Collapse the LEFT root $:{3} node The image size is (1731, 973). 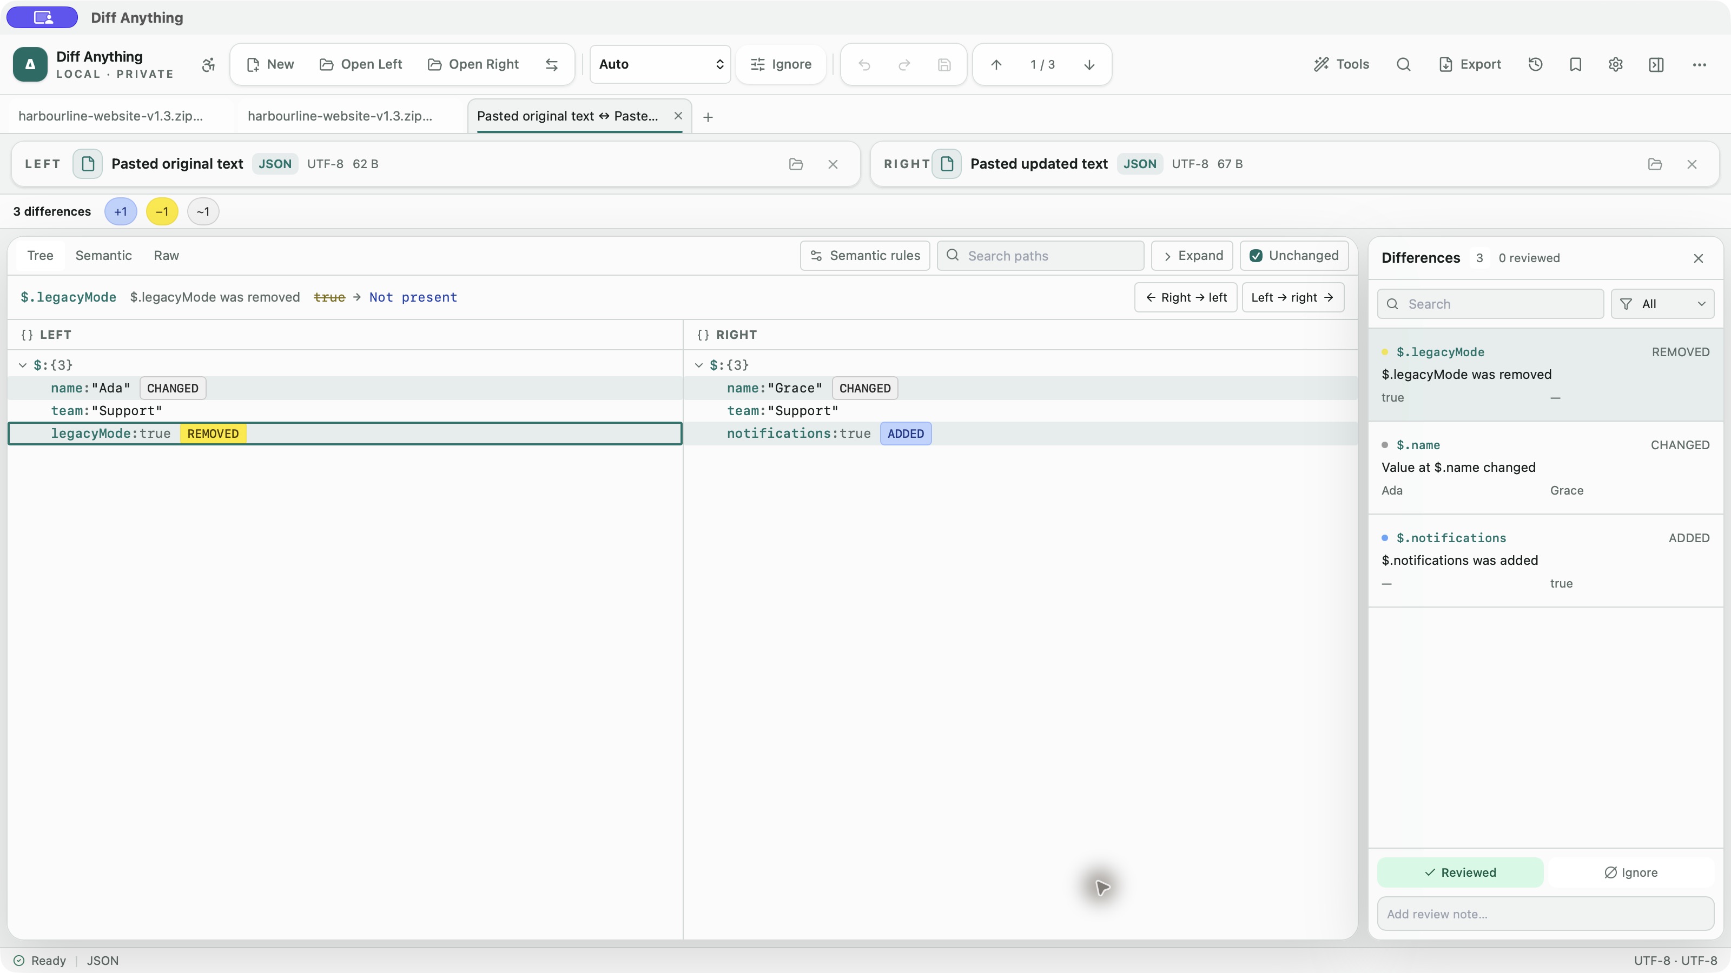[x=23, y=365]
